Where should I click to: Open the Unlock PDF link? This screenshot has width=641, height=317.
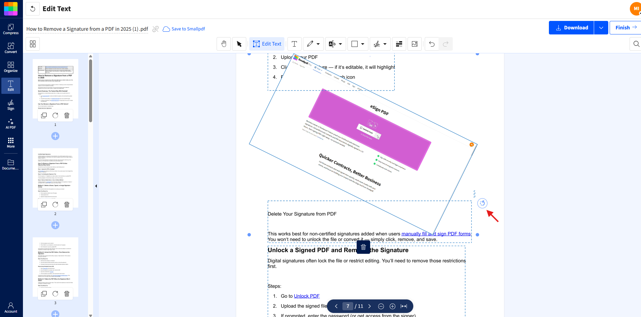[x=307, y=296]
